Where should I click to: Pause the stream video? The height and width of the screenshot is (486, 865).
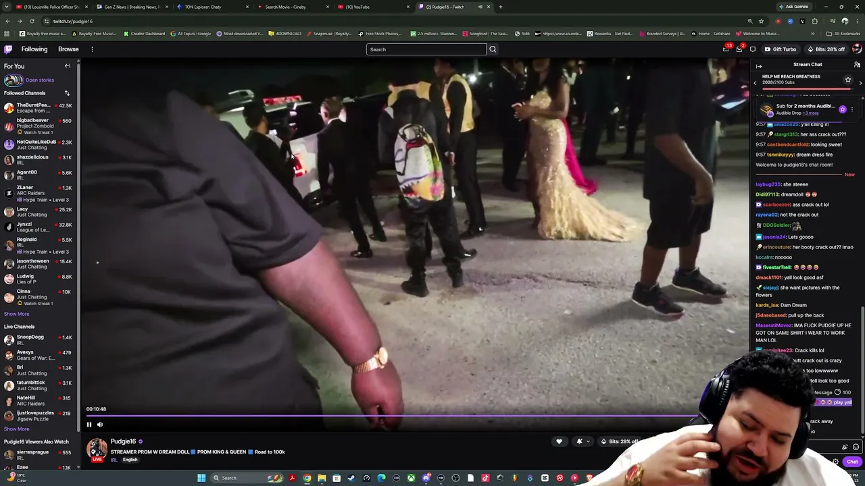pos(89,425)
